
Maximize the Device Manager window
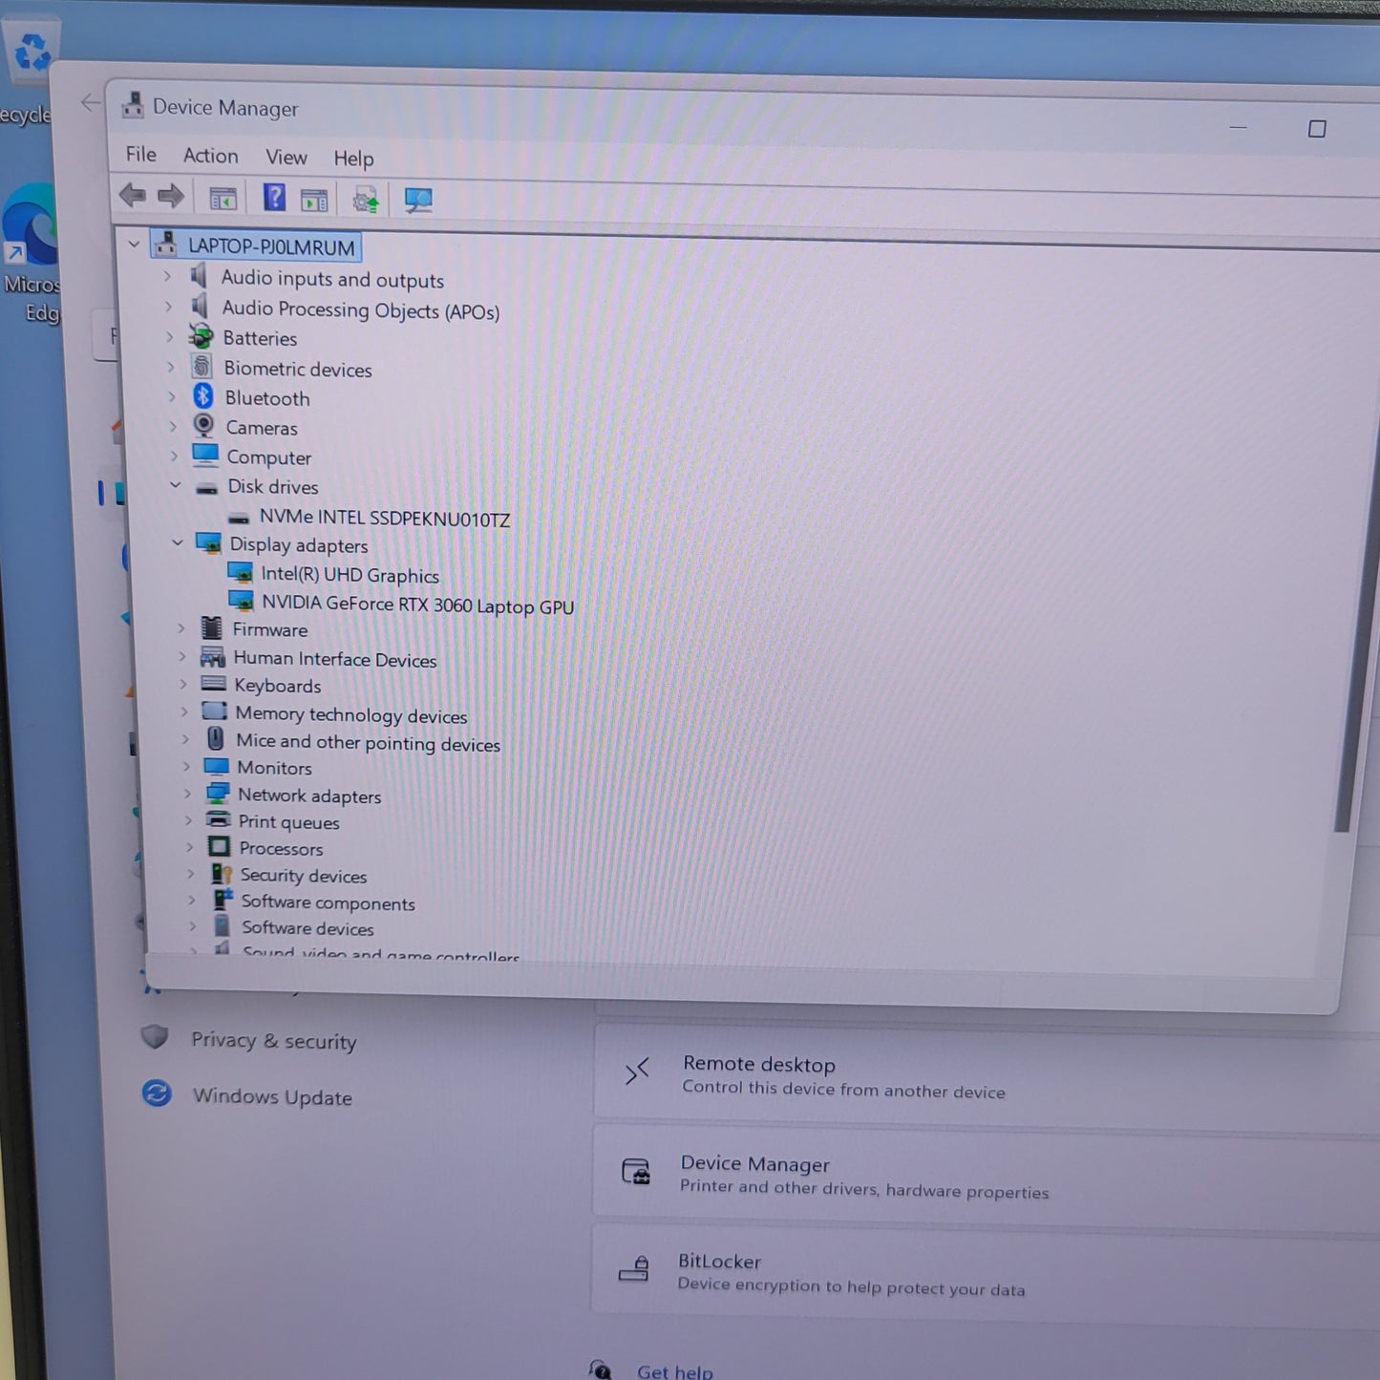click(1316, 128)
